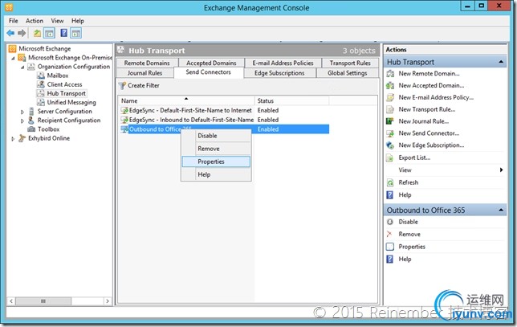Viewport: 517px width, 327px height.
Task: Click left arrow of tree horizontal scrollbar
Action: tap(11, 301)
